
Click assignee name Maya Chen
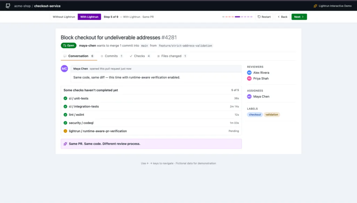pyautogui.click(x=261, y=96)
